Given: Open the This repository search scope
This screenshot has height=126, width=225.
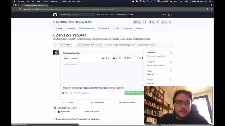Looking at the screenshot, I should pos(65,15).
